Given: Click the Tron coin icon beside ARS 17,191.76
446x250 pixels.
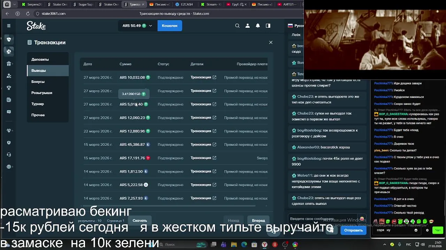Looking at the screenshot, I should 148,158.
